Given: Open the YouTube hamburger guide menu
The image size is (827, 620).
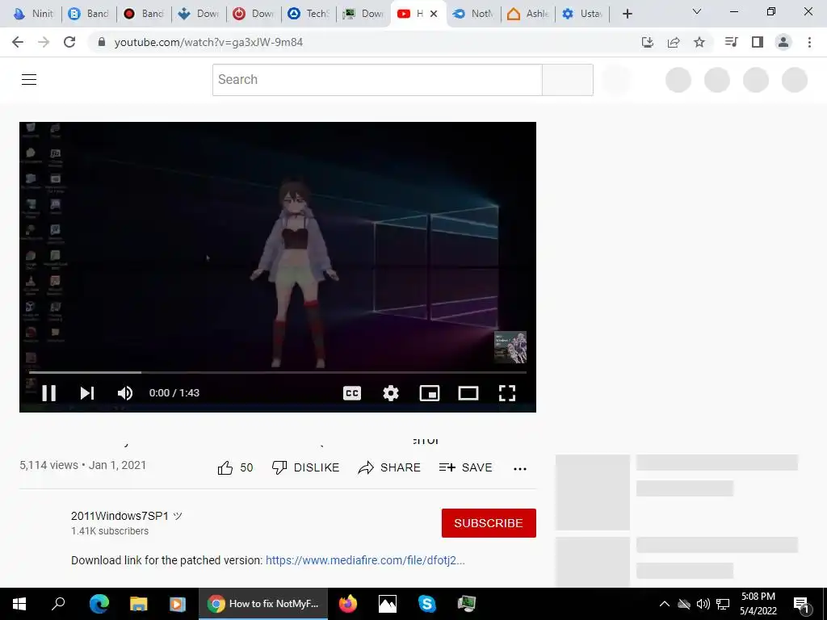Looking at the screenshot, I should [29, 80].
